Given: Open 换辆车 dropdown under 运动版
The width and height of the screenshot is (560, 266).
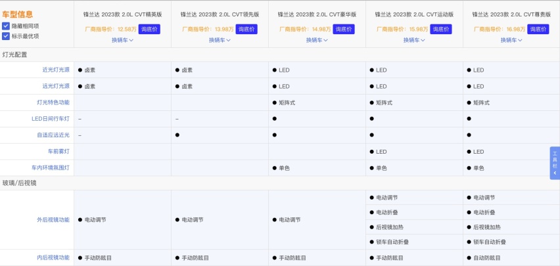Looking at the screenshot, I should click(414, 40).
